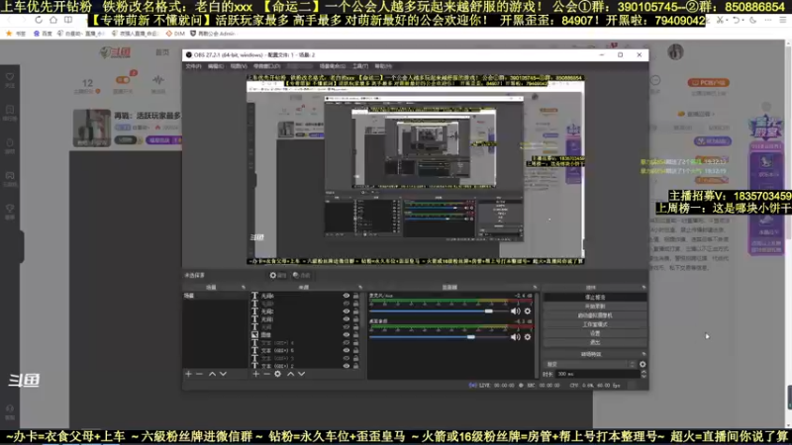Screen dimensions: 792x445
Task: Click 启动虚拟摄像机 button
Action: click(595, 315)
